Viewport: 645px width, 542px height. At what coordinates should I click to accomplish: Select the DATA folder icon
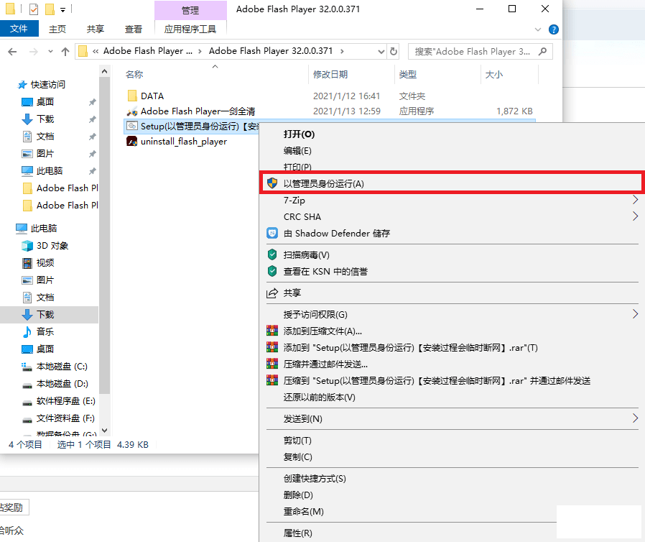[132, 96]
